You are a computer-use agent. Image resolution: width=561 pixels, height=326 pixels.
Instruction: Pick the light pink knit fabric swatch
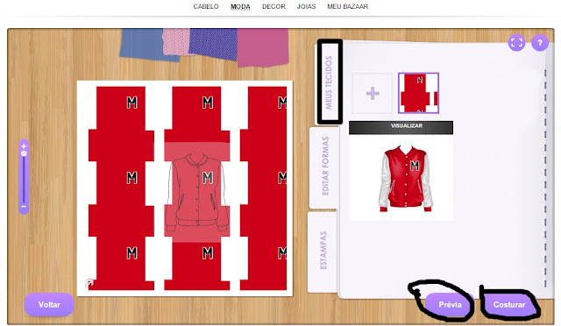click(x=176, y=42)
